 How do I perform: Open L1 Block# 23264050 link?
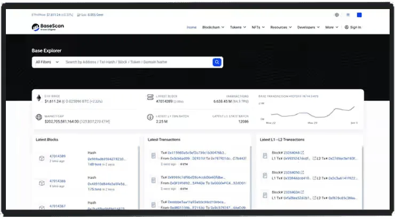coord(291,173)
